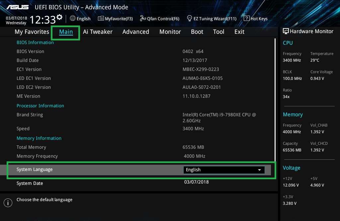Screen dimensions: 340x221
Task: Select the Exit tab
Action: [239, 32]
